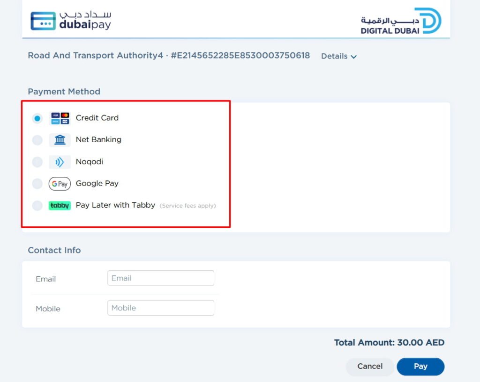
Task: Click the chevron next to Details
Action: pyautogui.click(x=353, y=57)
